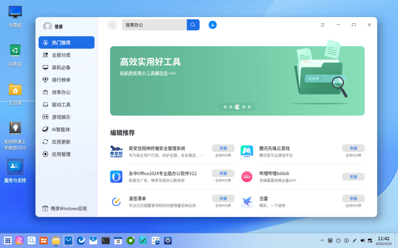Install 滴答清单
The image size is (398, 248).
tap(223, 198)
